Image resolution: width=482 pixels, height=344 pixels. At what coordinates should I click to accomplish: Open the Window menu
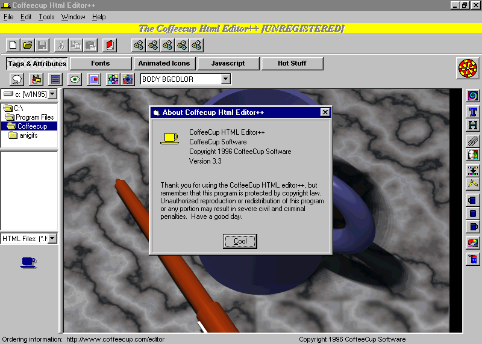coord(73,17)
